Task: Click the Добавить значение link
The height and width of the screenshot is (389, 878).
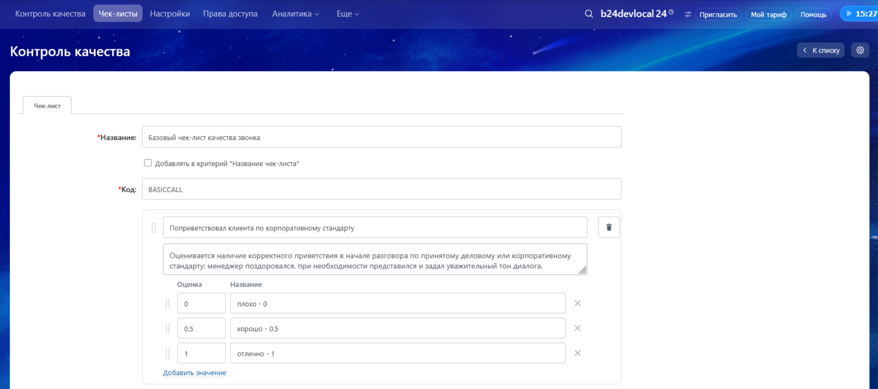Action: (194, 373)
